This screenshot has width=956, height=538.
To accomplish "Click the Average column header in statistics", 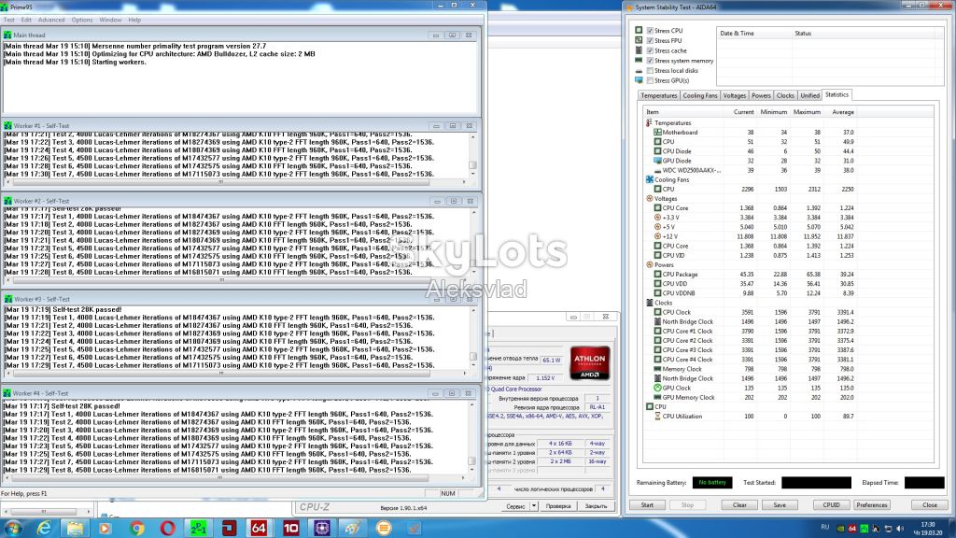I will click(843, 112).
